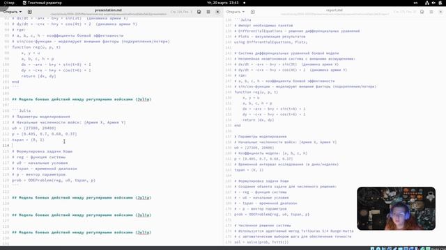Click '# Формулировка задачи Коши' in presentation.md
Screen dimensions: 446x250
pos(42,151)
